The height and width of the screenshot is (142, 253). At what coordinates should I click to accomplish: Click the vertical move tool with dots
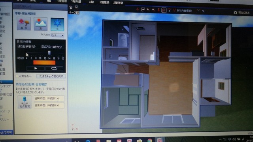pyautogui.click(x=169, y=11)
